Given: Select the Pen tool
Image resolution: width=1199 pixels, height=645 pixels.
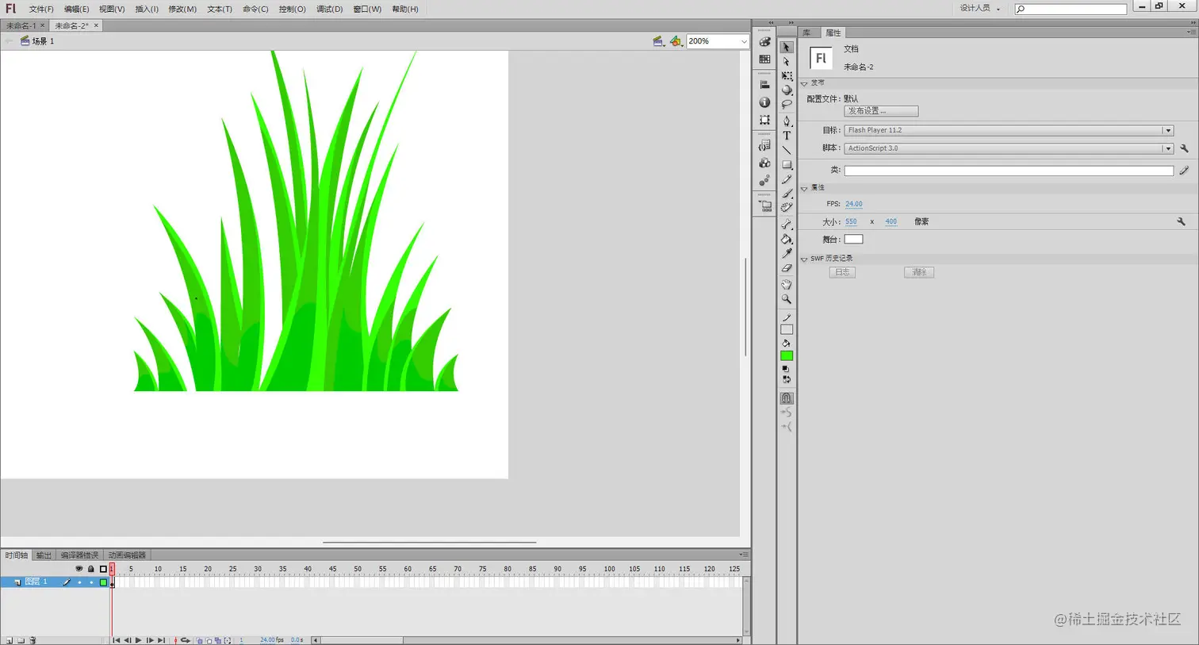Looking at the screenshot, I should [786, 119].
